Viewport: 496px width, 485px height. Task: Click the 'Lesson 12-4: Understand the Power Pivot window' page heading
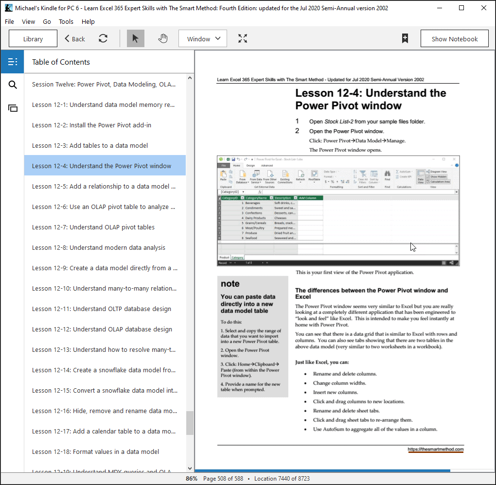pos(371,99)
